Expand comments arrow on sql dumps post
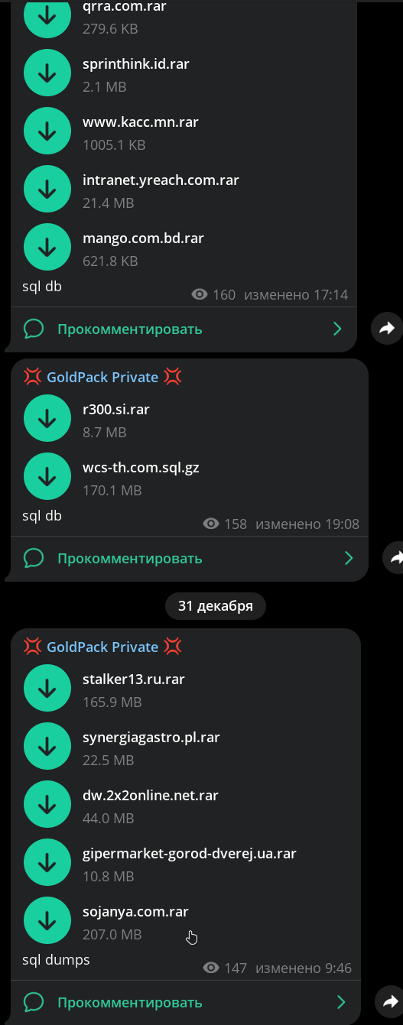The image size is (403, 1025). click(x=341, y=1002)
